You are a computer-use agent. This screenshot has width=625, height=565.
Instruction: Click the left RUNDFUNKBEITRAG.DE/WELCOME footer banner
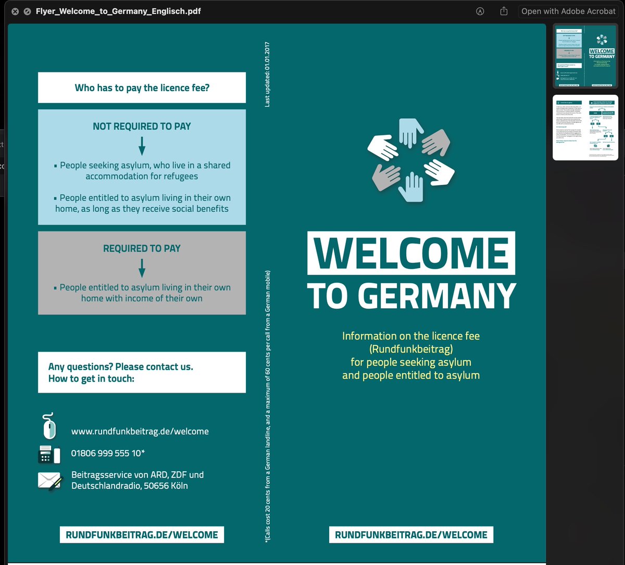(x=142, y=535)
